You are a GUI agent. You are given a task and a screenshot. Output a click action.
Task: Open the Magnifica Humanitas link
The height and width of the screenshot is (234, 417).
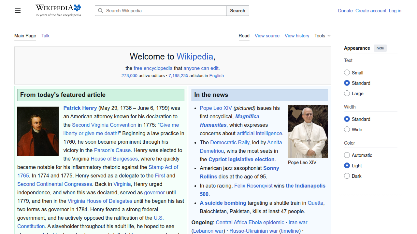(230, 121)
